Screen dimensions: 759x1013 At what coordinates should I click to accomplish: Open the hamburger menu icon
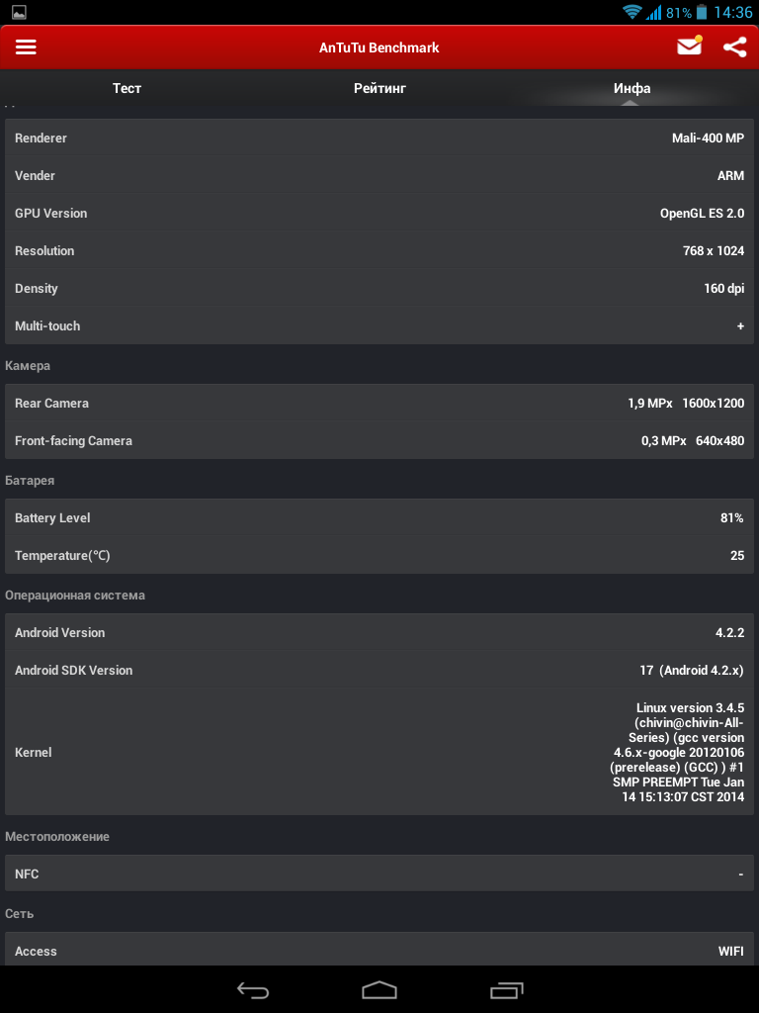coord(26,47)
